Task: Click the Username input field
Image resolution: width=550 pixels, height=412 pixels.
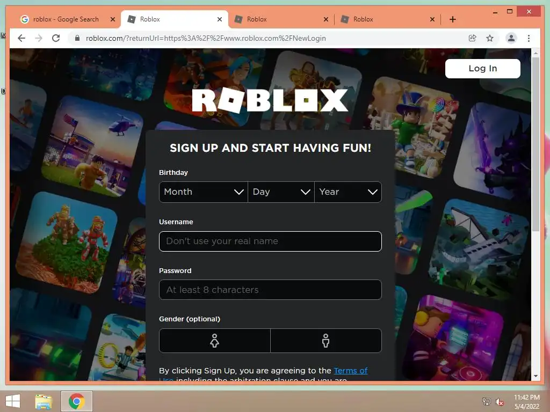Action: point(270,241)
